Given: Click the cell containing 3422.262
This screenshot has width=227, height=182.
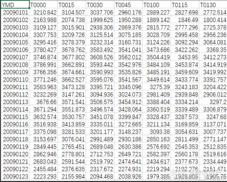Looking at the screenshot, I should 185,50.
